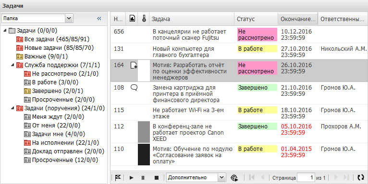Collapse the Задачи (поручения) tree node
Viewport: 368px width, 184px height.
pyautogui.click(x=12, y=108)
